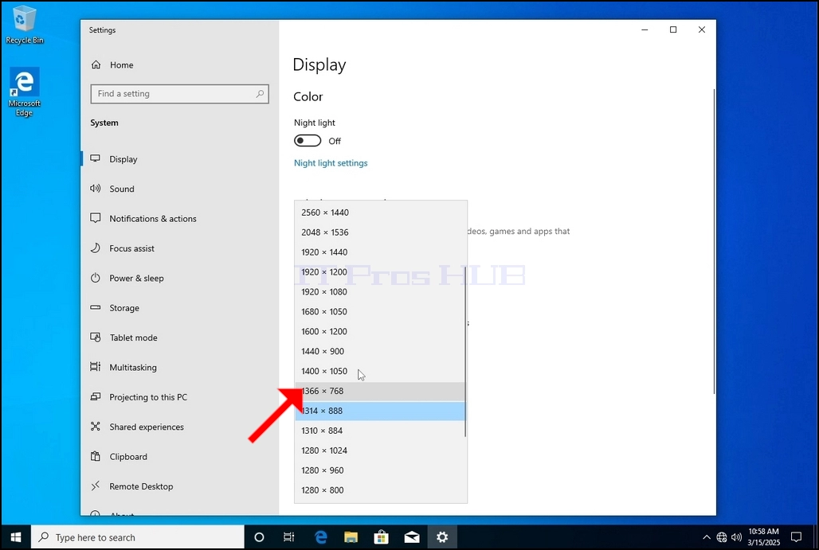Open Night light settings link
Viewport: 819px width, 550px height.
click(331, 163)
